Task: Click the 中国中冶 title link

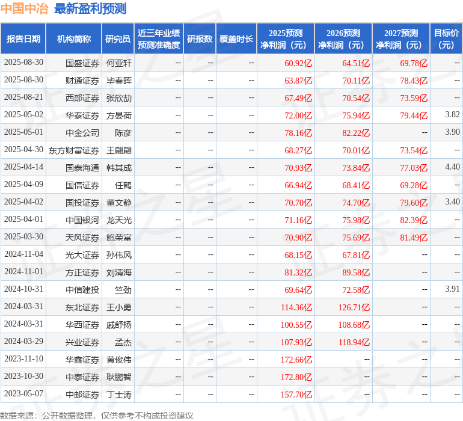Action: click(25, 9)
